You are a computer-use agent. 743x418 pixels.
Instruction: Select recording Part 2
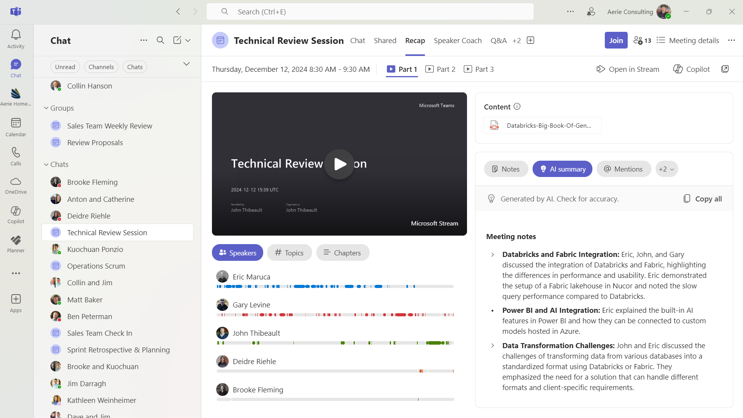point(441,69)
